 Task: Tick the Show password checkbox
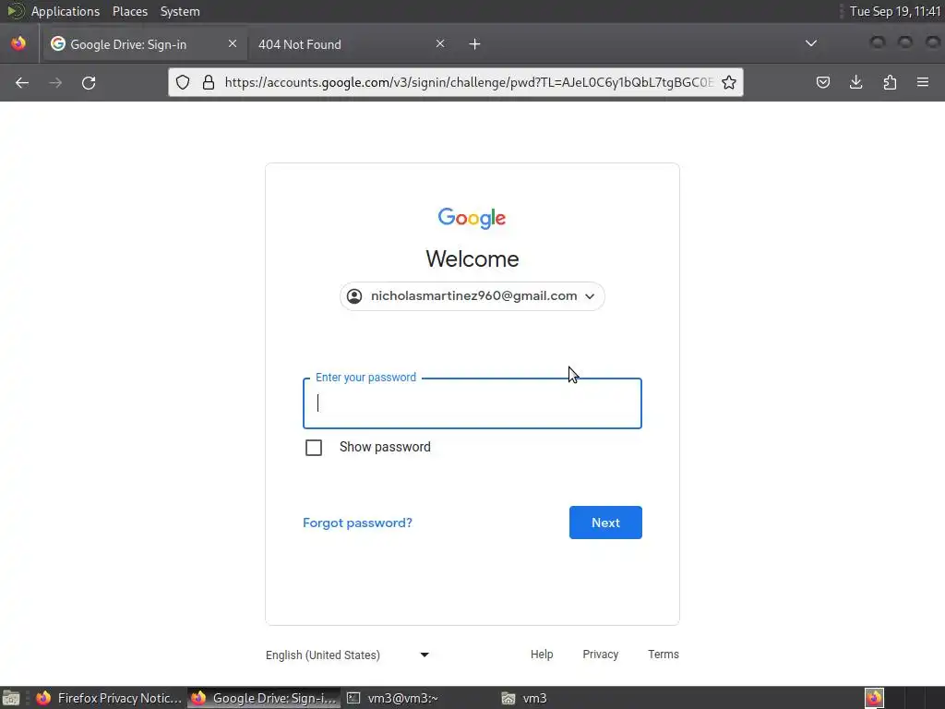point(314,448)
